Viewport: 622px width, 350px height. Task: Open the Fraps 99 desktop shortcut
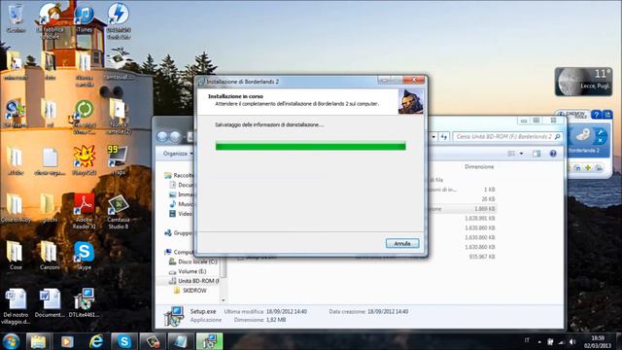point(119,159)
